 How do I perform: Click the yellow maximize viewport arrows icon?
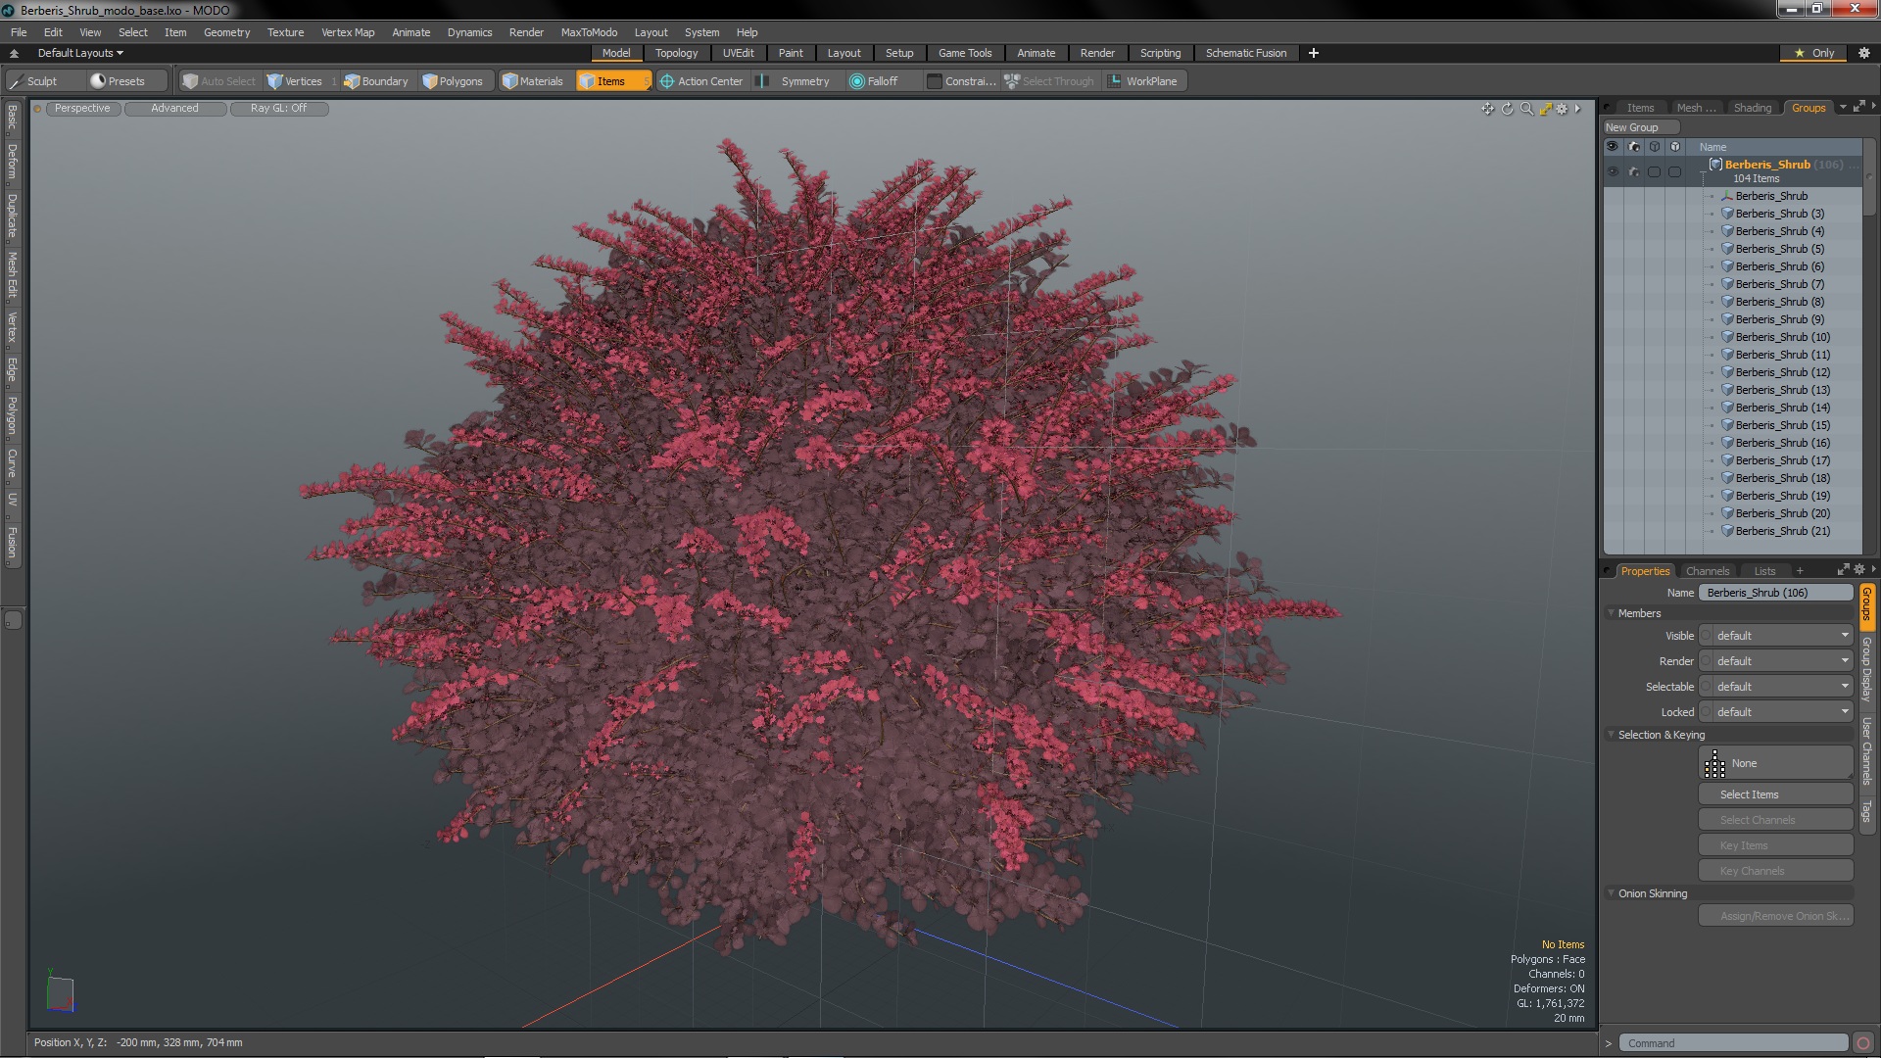pos(1545,109)
